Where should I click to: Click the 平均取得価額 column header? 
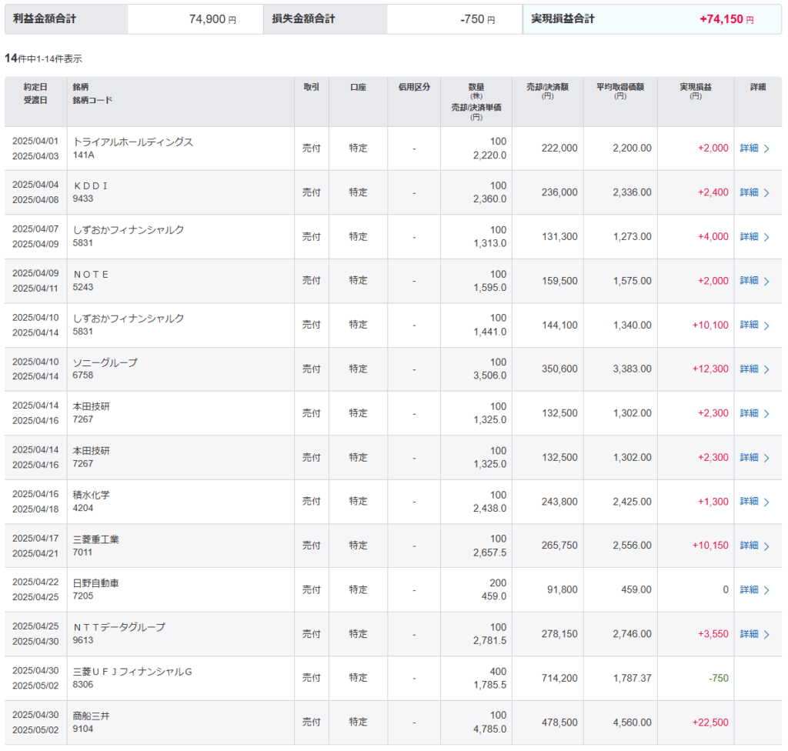(619, 88)
